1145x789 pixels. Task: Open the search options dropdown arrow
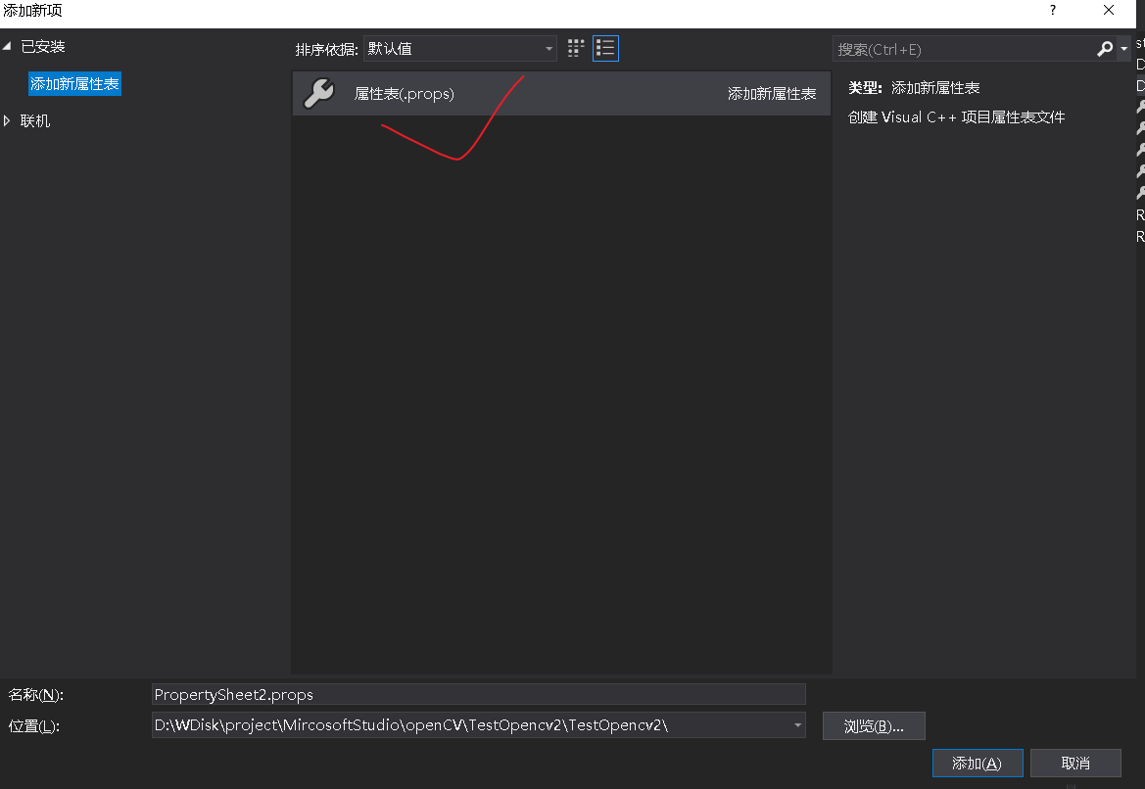point(1123,49)
